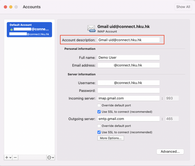
Task: Click the Server information heading
Action: [82, 74]
